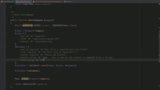
Task: Click the warning stripe mark beside the authorize line
Action: click(x=159, y=28)
